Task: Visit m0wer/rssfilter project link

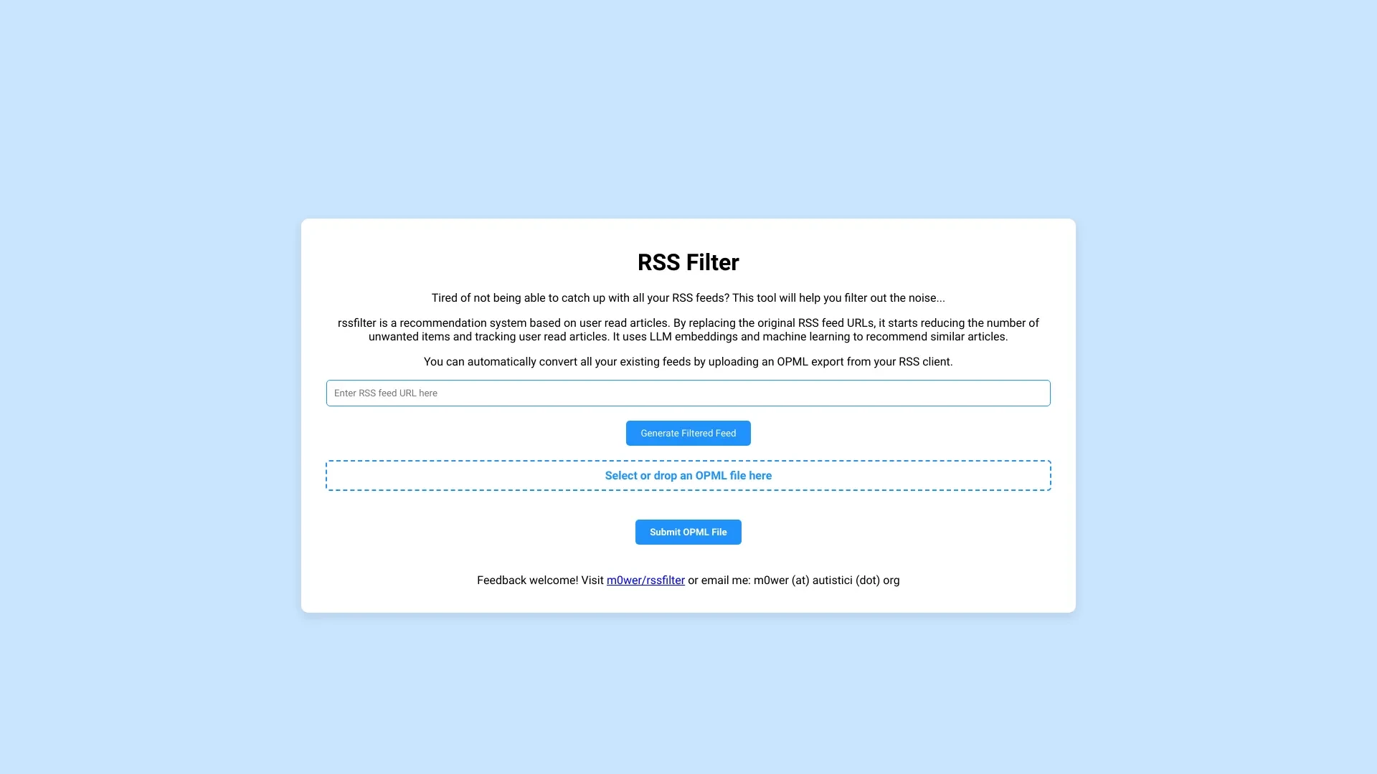Action: [646, 579]
